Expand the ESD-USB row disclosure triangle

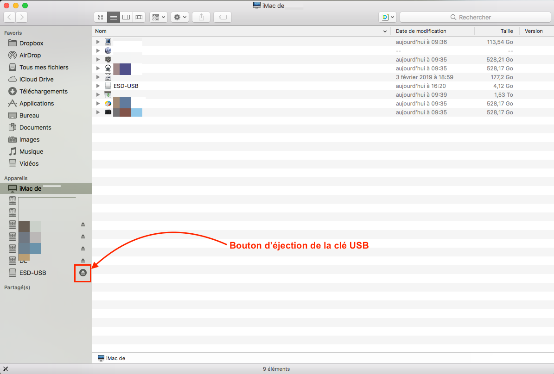pos(98,86)
